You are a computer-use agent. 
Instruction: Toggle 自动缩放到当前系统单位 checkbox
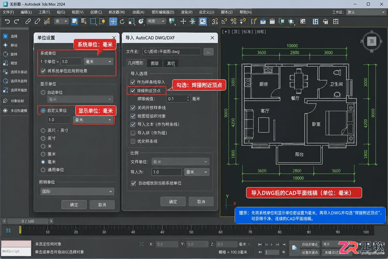(x=133, y=183)
